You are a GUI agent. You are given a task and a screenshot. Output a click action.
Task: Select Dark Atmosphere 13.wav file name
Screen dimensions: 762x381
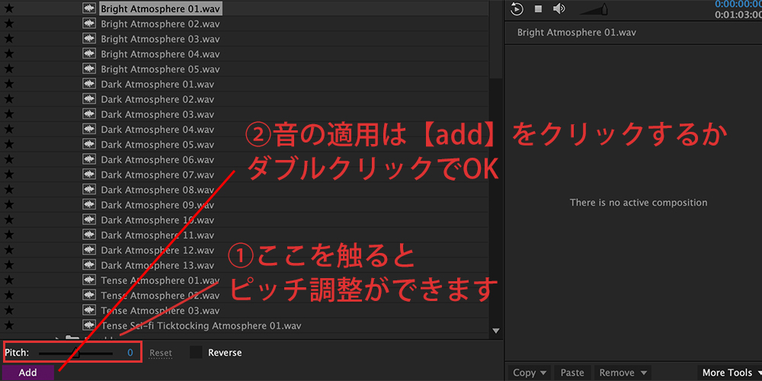pos(158,265)
